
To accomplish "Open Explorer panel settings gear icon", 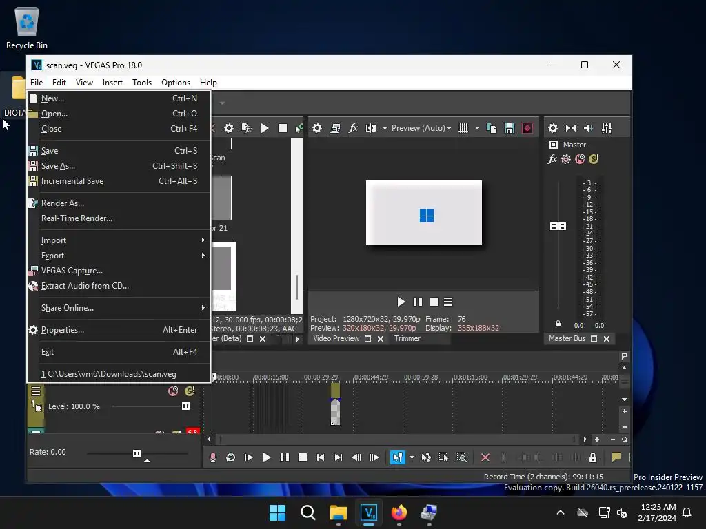I will click(x=229, y=128).
